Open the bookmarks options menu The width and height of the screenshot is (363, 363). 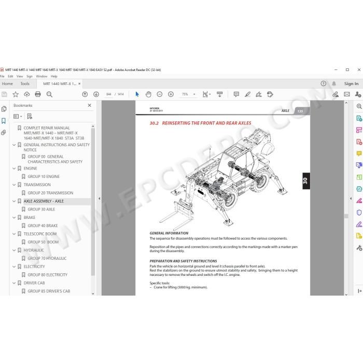tap(18, 117)
